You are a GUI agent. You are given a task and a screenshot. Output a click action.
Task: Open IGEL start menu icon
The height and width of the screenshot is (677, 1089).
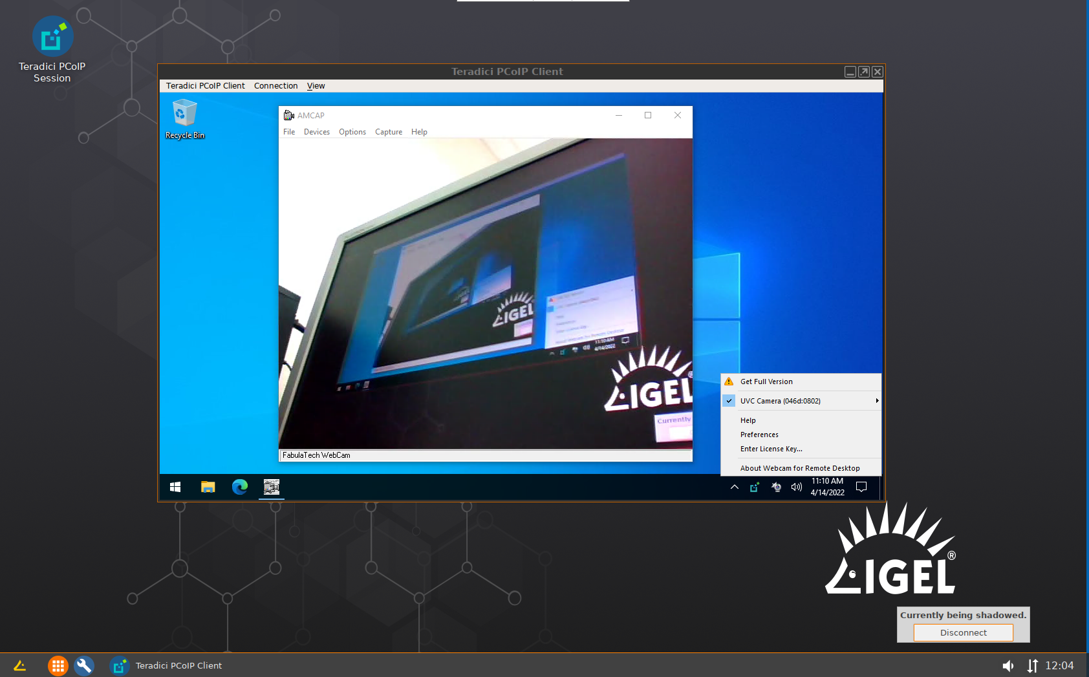tap(20, 665)
